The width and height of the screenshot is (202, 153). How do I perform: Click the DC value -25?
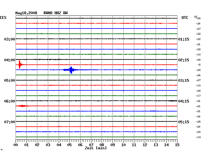[x=198, y=122]
